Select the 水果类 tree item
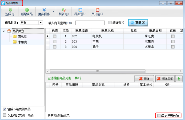This screenshot has width=185, height=120. coord(22,42)
